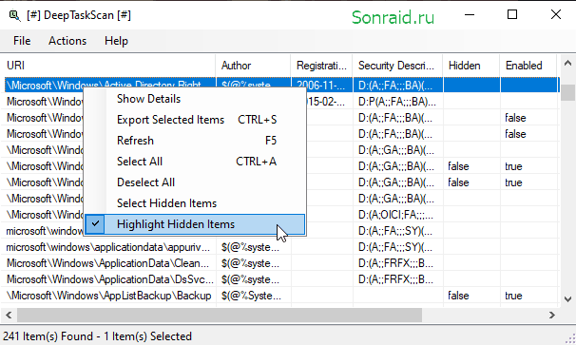Click the horizontal scrollbar thumb
This screenshot has height=345, width=576.
[x=220, y=316]
